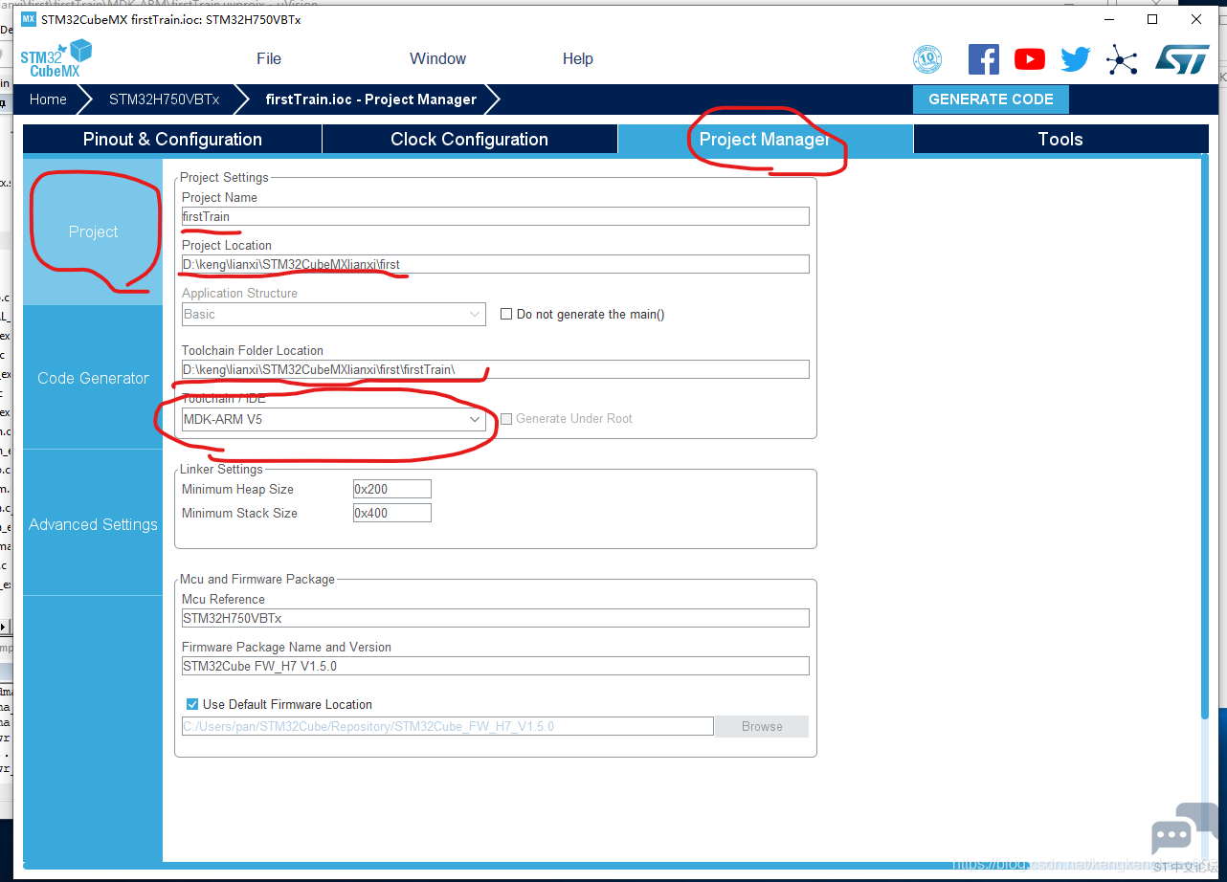This screenshot has width=1227, height=882.
Task: Toggle 'Do not generate the main()' checkbox
Action: tap(506, 314)
